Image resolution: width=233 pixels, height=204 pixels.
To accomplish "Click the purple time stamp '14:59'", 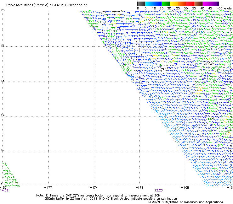I will (x=4, y=191).
